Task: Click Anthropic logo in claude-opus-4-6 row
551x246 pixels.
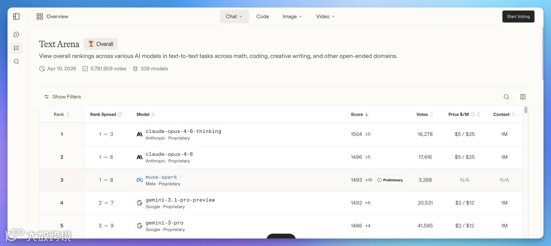Action: [x=139, y=157]
